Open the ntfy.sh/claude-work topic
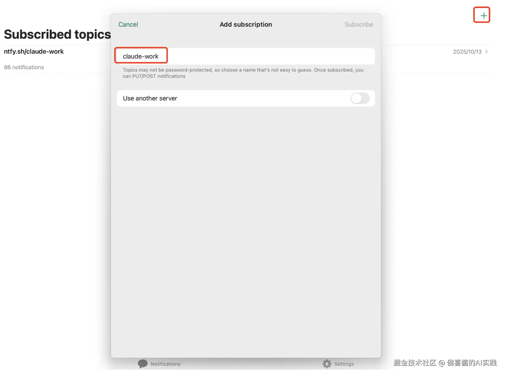This screenshot has height=376, width=506. point(34,52)
